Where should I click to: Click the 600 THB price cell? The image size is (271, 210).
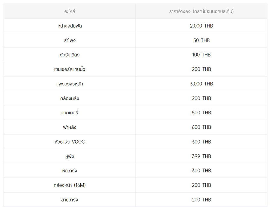tap(201, 127)
